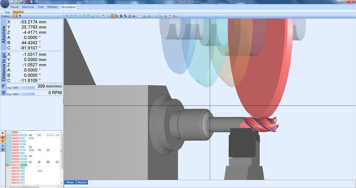
Task: Click the Open folder quick-access icon
Action: (x=17, y=2)
